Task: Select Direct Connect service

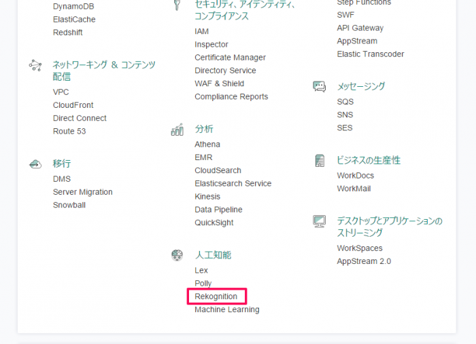Action: tap(80, 118)
